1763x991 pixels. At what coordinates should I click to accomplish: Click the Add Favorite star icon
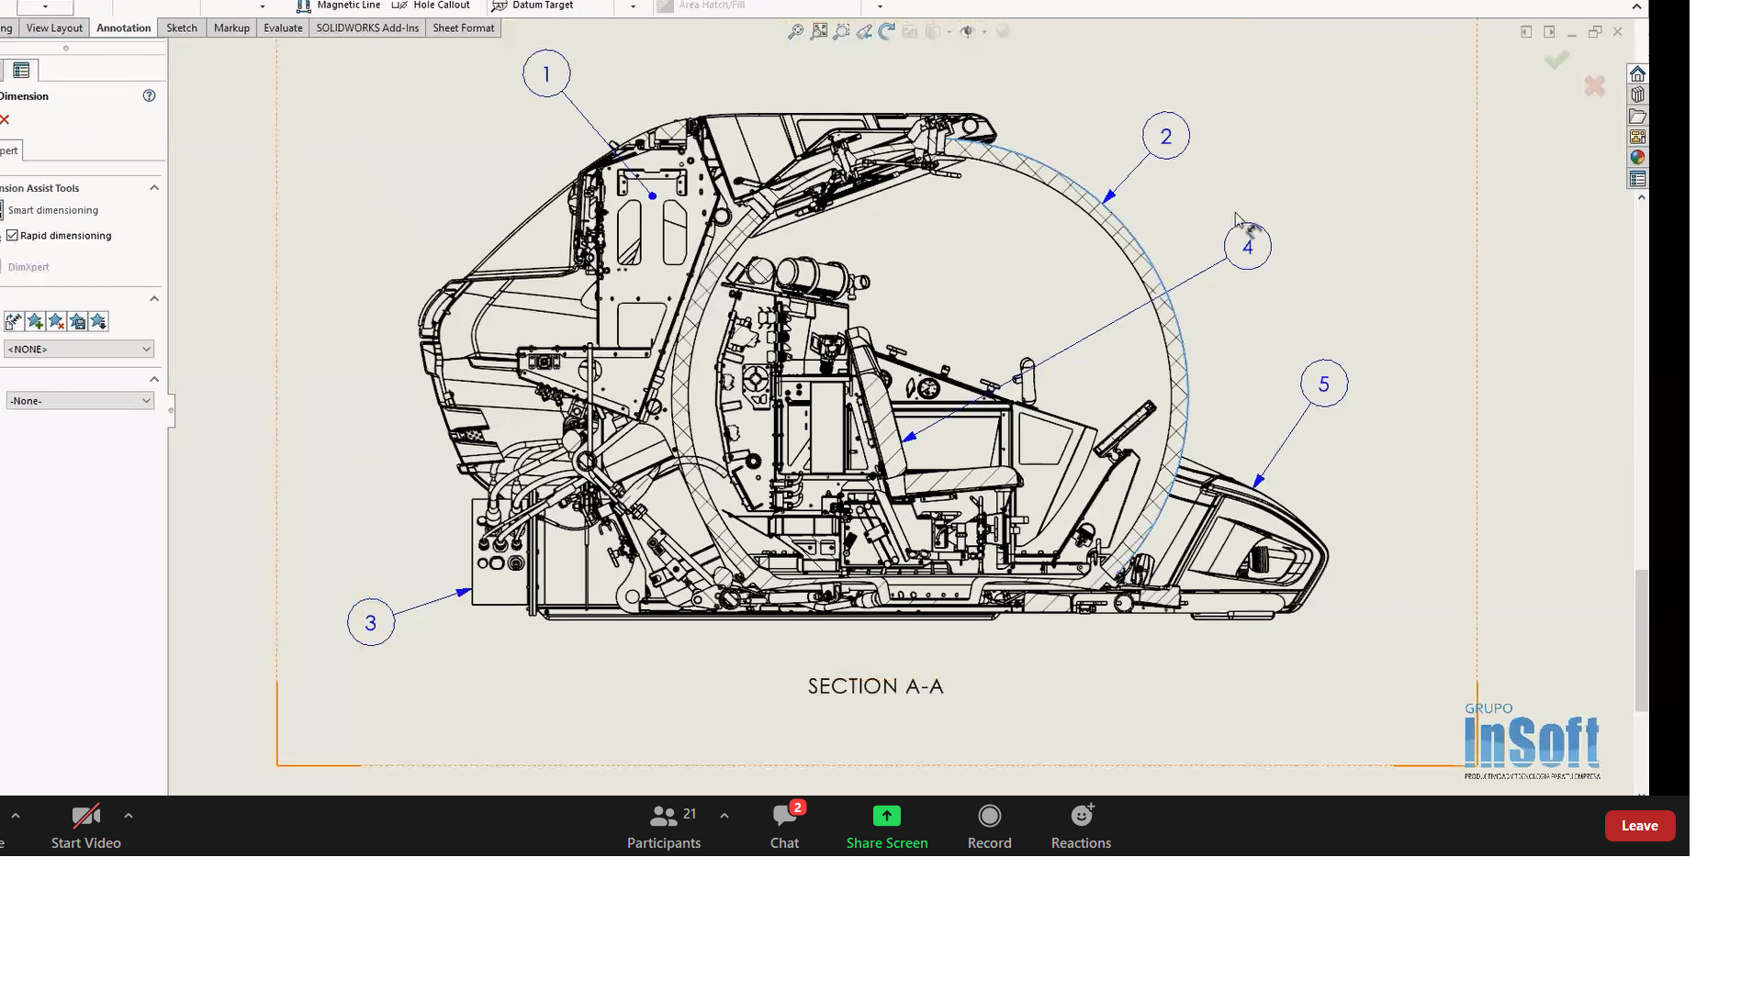point(35,321)
